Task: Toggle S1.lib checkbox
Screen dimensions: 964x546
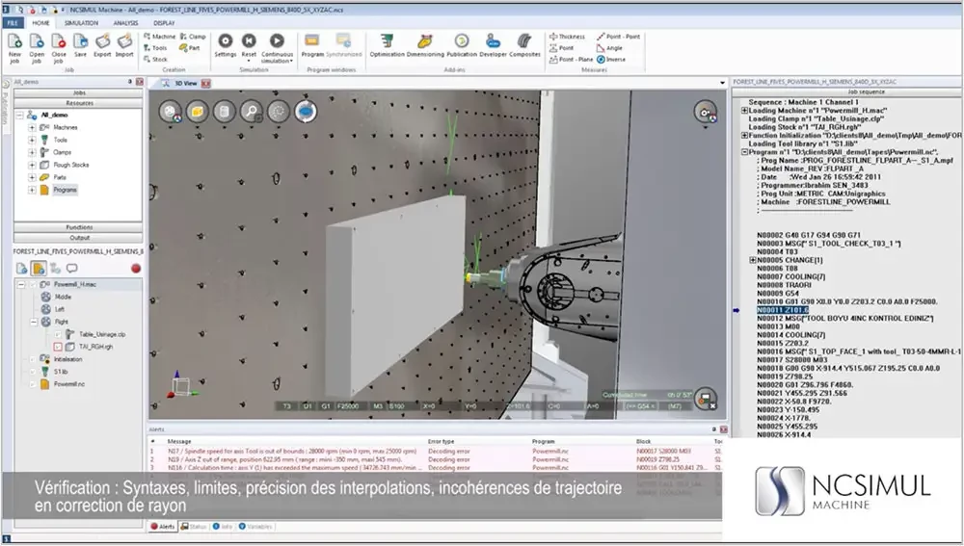Action: click(33, 372)
